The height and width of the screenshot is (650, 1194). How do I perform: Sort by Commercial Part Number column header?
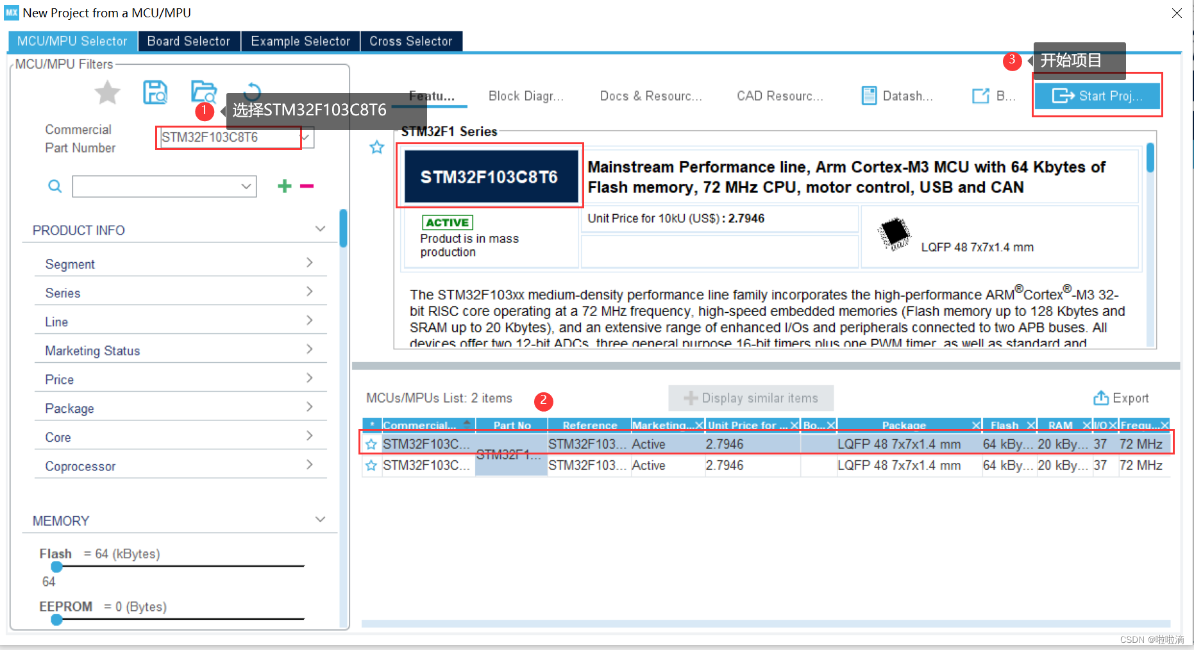point(428,425)
